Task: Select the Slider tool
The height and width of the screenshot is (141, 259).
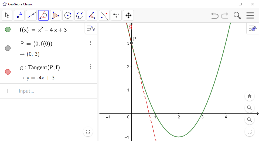Action: pos(116,15)
